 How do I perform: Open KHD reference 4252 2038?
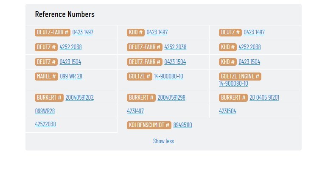249,47
